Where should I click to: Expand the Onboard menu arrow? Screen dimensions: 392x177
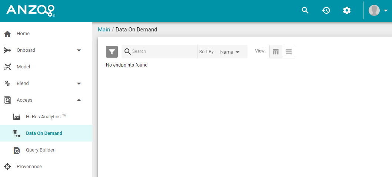[x=79, y=50]
